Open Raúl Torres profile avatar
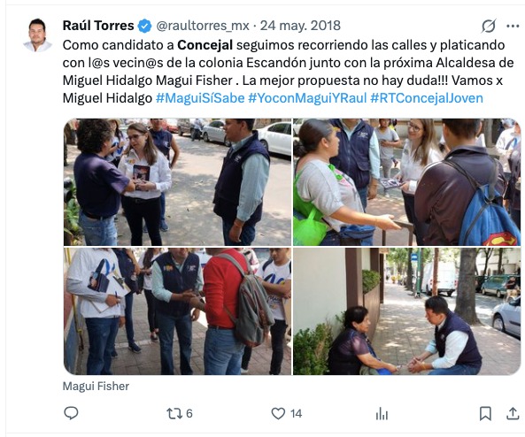Screen dimensions: 525x437 pos(37,34)
